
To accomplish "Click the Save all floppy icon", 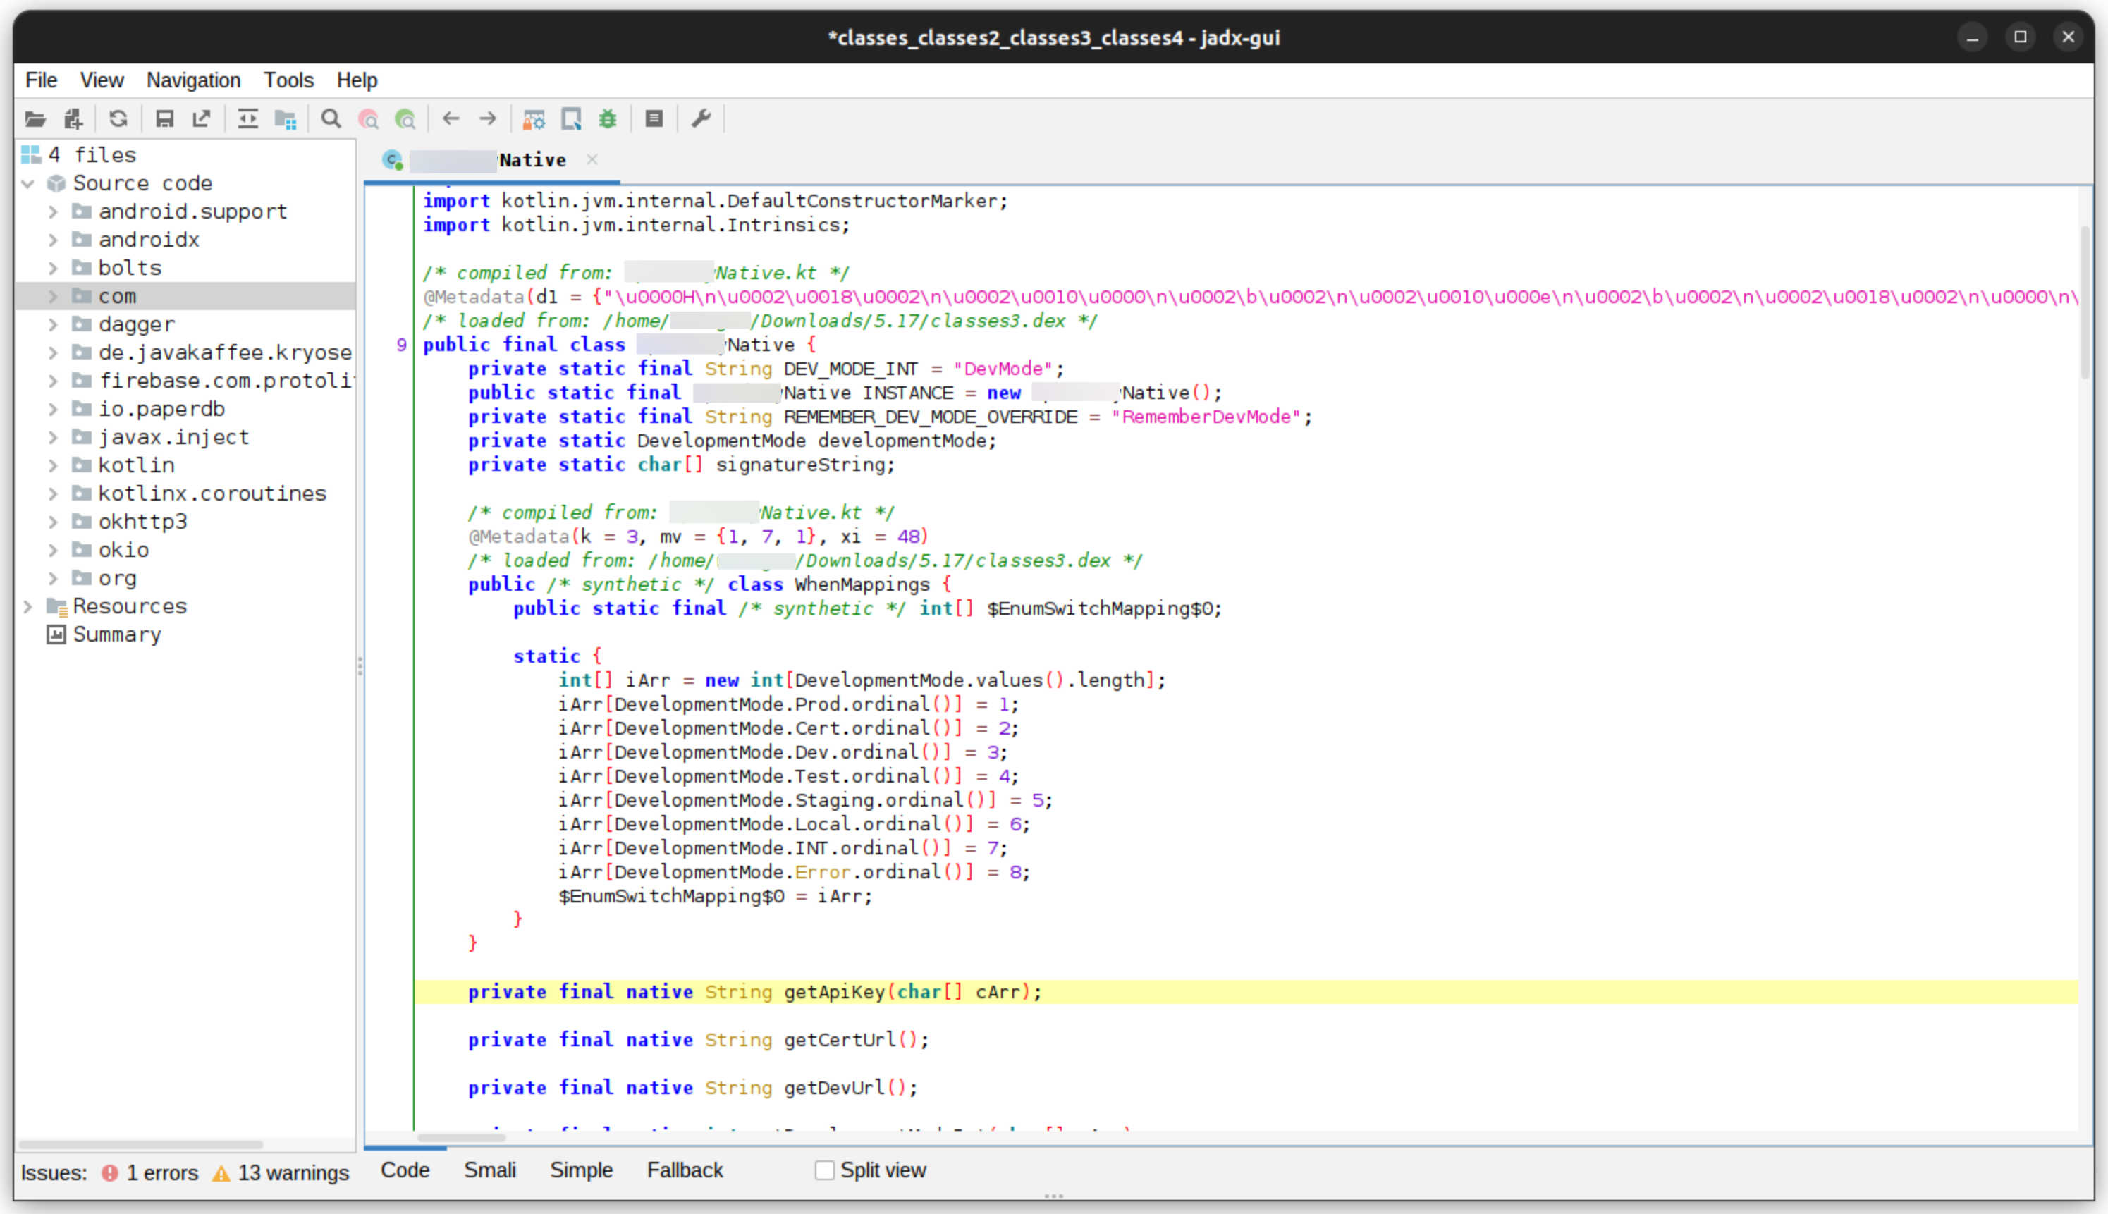I will pyautogui.click(x=164, y=119).
